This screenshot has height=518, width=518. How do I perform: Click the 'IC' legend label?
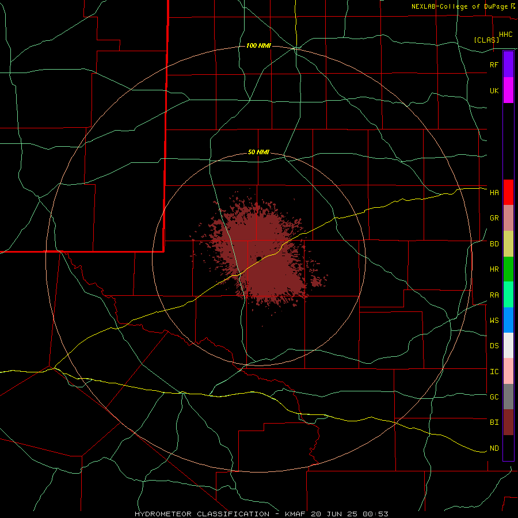click(x=494, y=372)
